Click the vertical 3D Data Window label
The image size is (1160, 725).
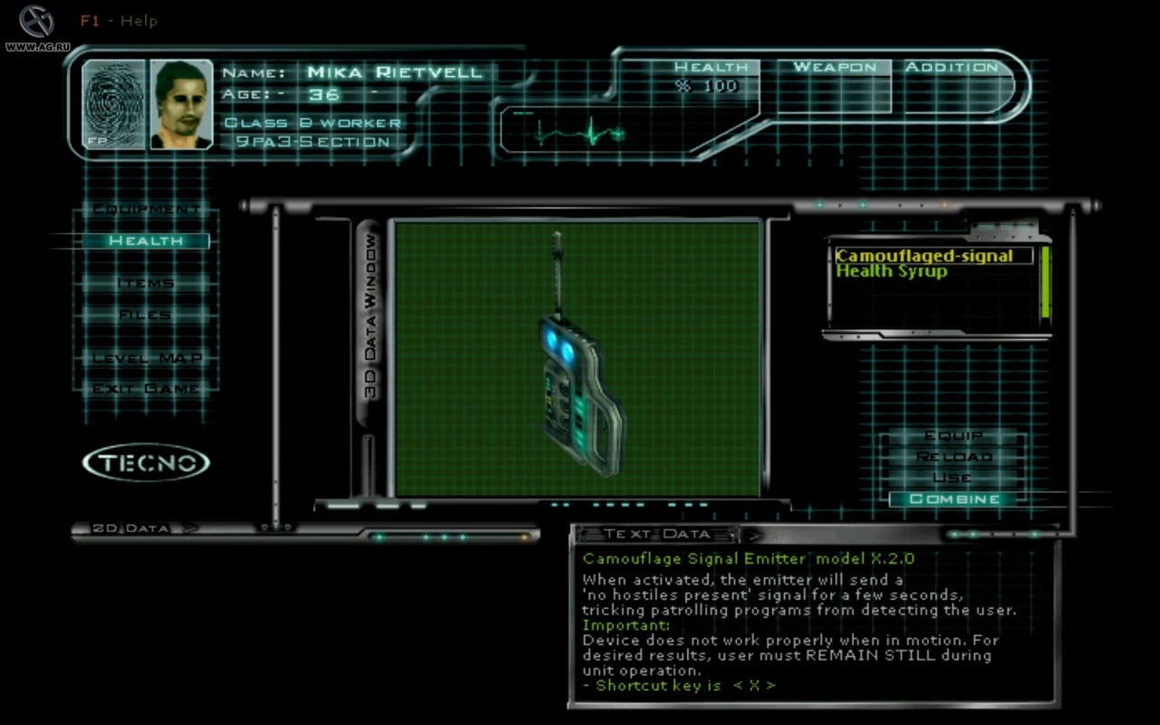tap(370, 317)
